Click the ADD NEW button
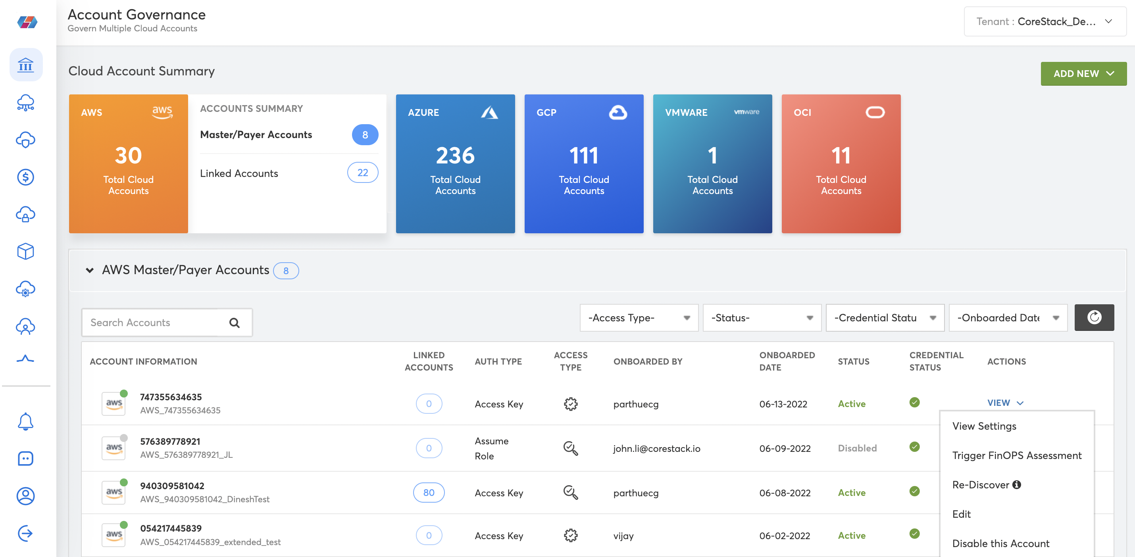Viewport: 1135px width, 557px height. 1083,73
